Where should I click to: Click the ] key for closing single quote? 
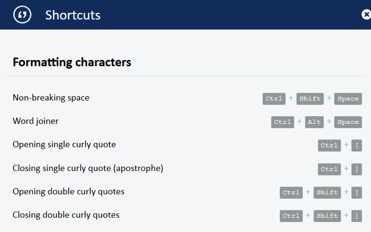pyautogui.click(x=357, y=169)
